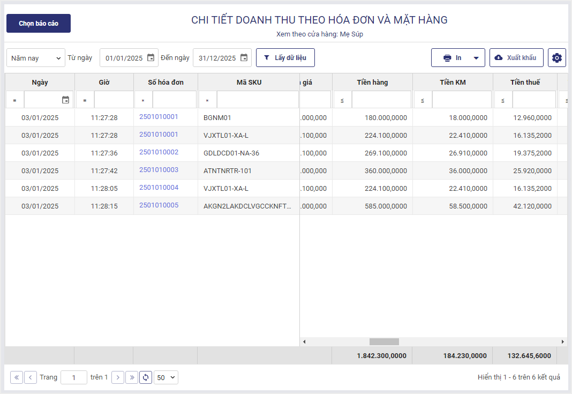This screenshot has height=394, width=572.
Task: Sort by the Số hóa đơn column header
Action: [165, 83]
